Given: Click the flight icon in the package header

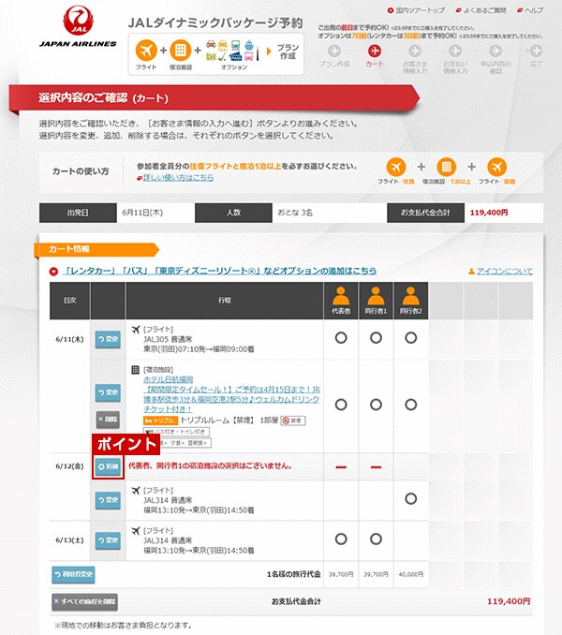Looking at the screenshot, I should [x=147, y=50].
